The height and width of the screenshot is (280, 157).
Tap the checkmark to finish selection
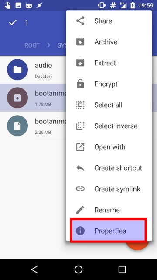coord(13,22)
